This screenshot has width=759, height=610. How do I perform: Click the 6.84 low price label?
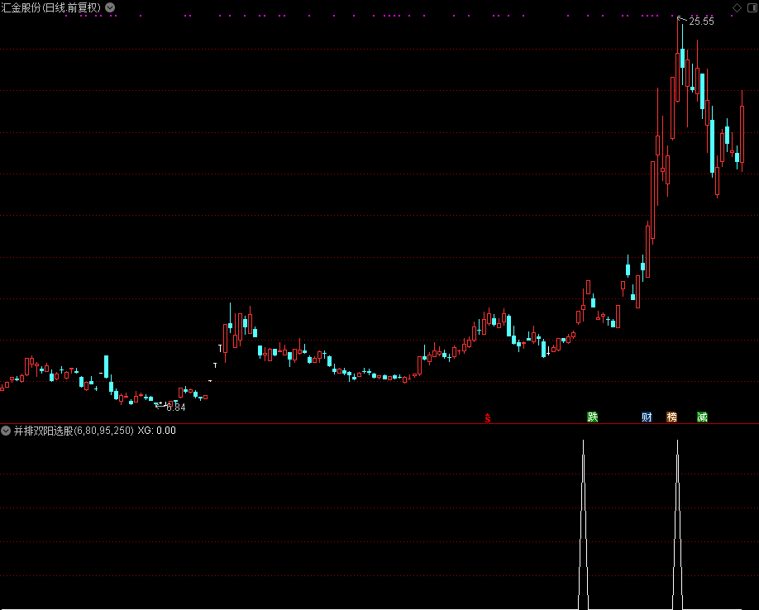tap(176, 407)
